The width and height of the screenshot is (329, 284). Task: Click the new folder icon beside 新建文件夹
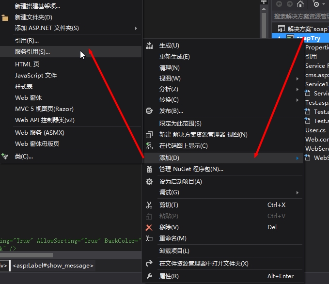[5, 17]
